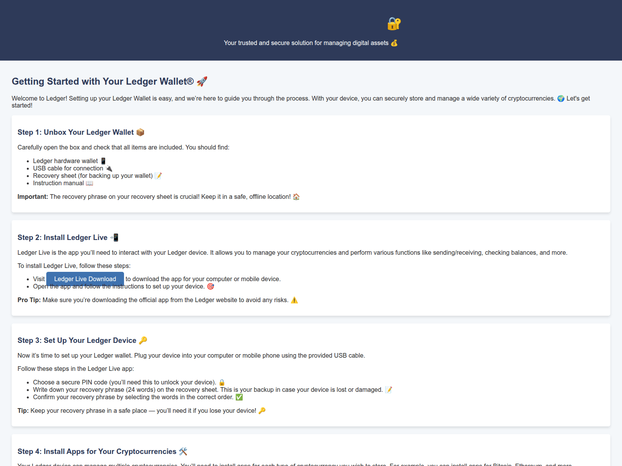Click 'Now it's time to set up your Ledger wallet' paragraph
This screenshot has width=622, height=466.
(x=191, y=356)
